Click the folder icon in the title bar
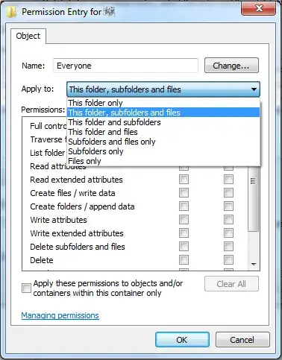The width and height of the screenshot is (282, 360). (x=11, y=12)
